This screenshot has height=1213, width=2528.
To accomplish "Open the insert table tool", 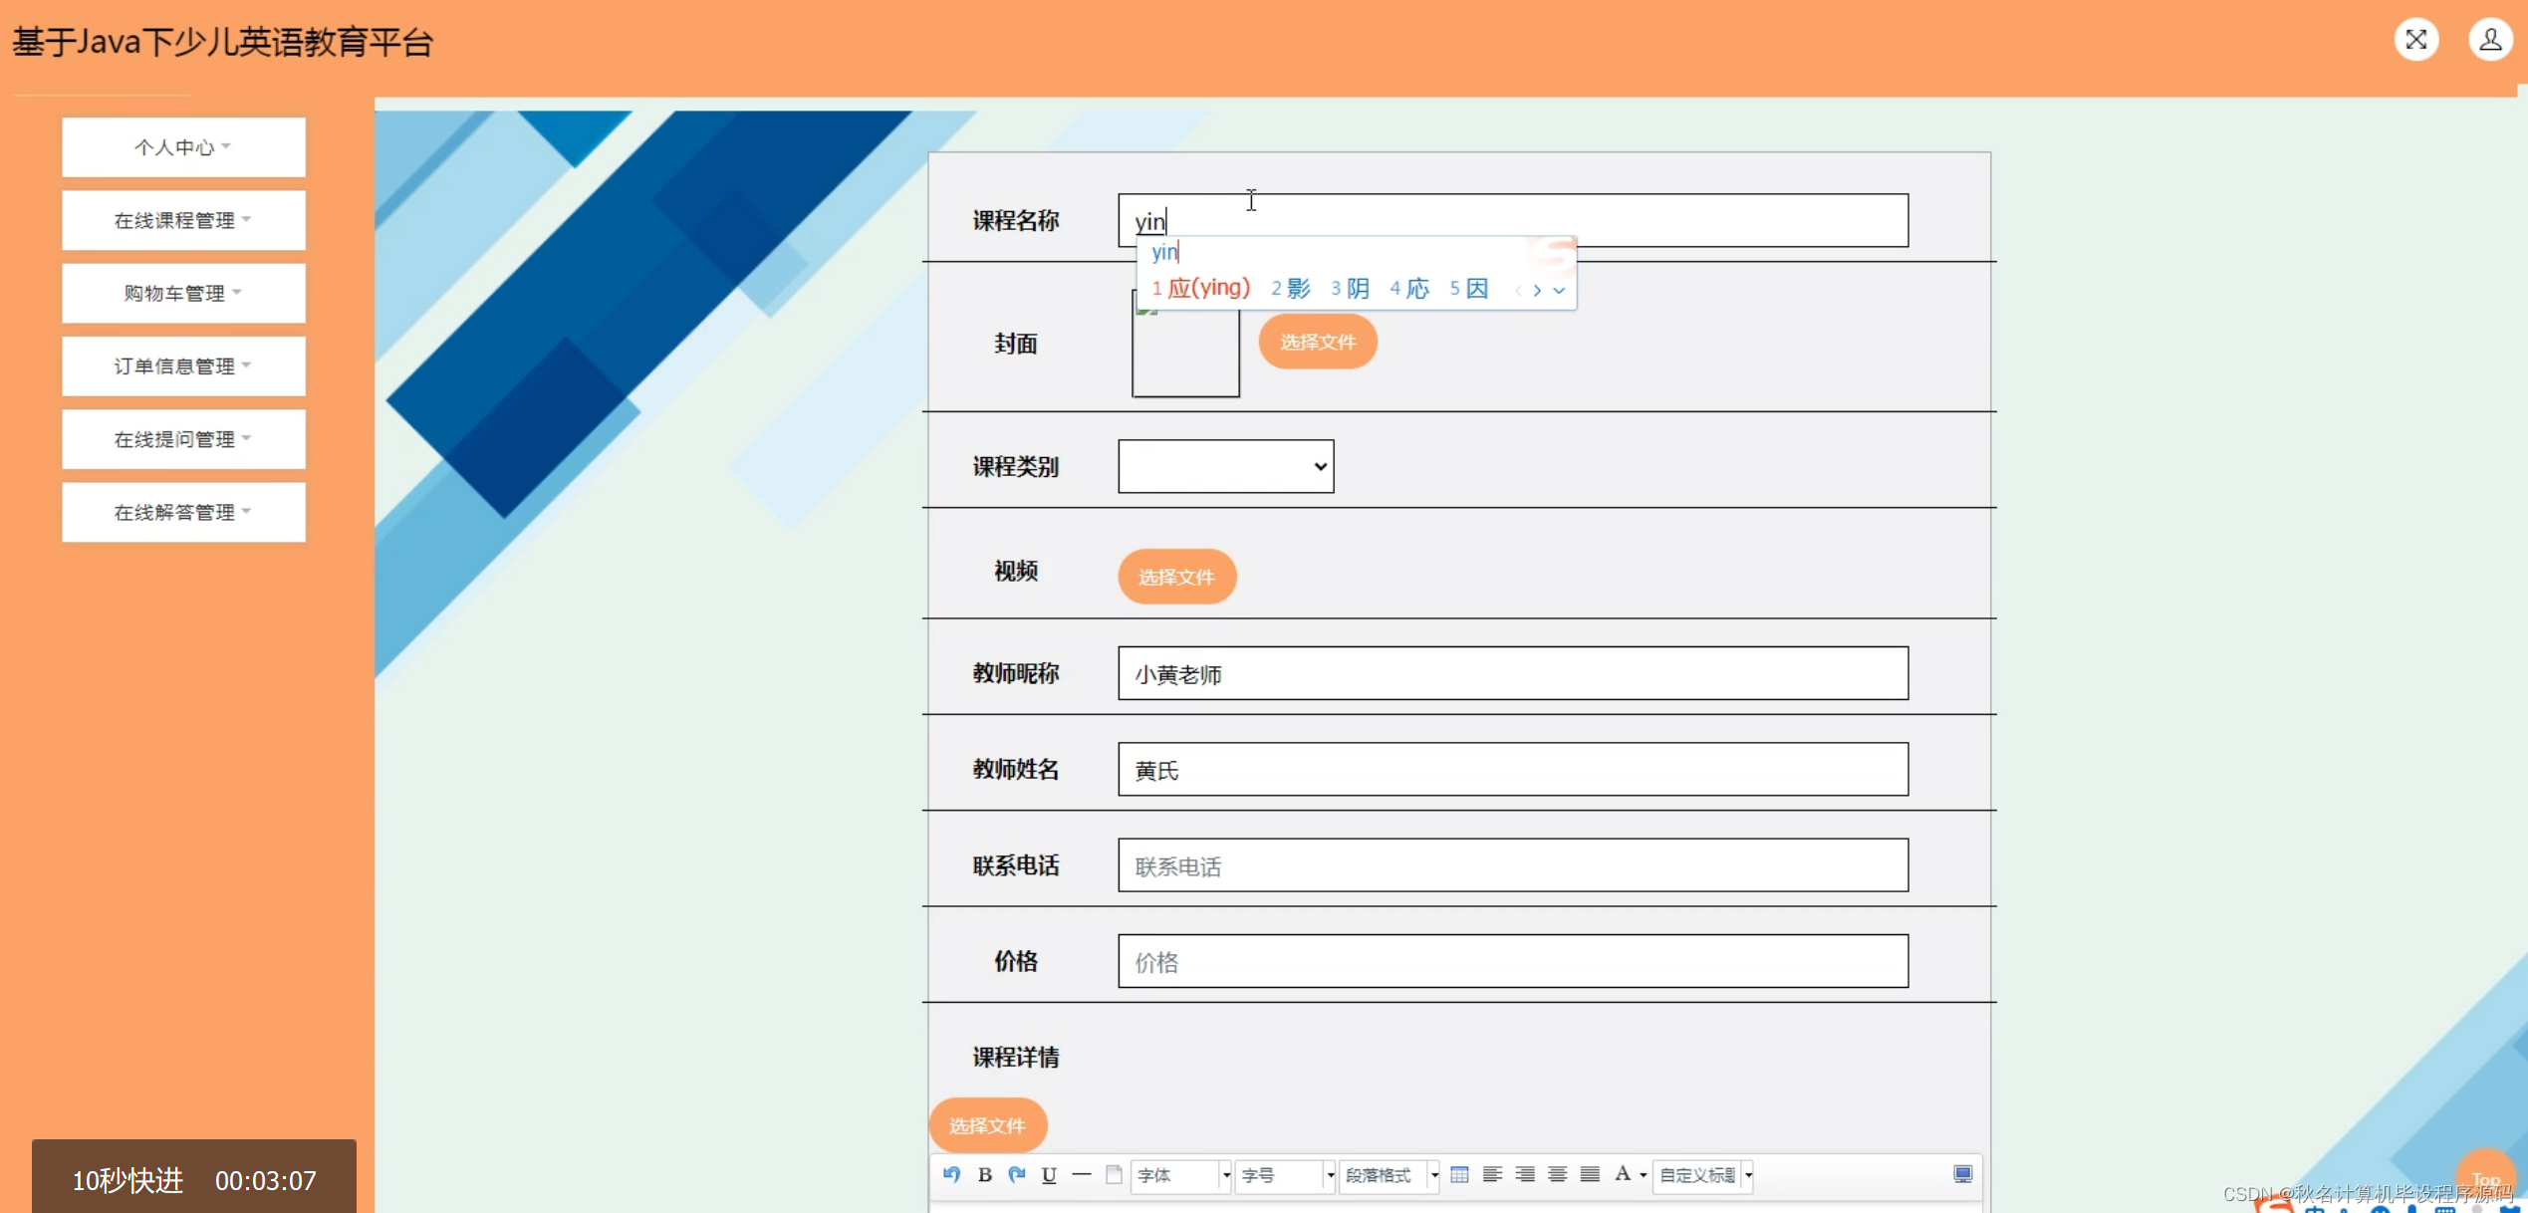I will tap(1460, 1175).
